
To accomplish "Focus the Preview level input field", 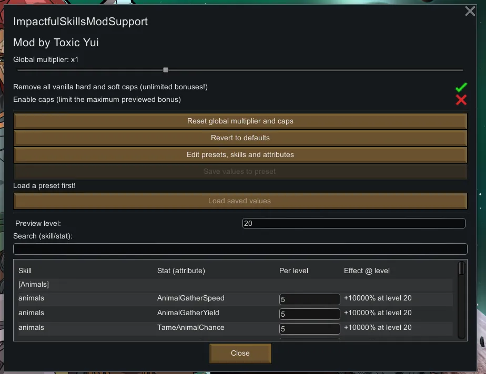I will coord(353,223).
